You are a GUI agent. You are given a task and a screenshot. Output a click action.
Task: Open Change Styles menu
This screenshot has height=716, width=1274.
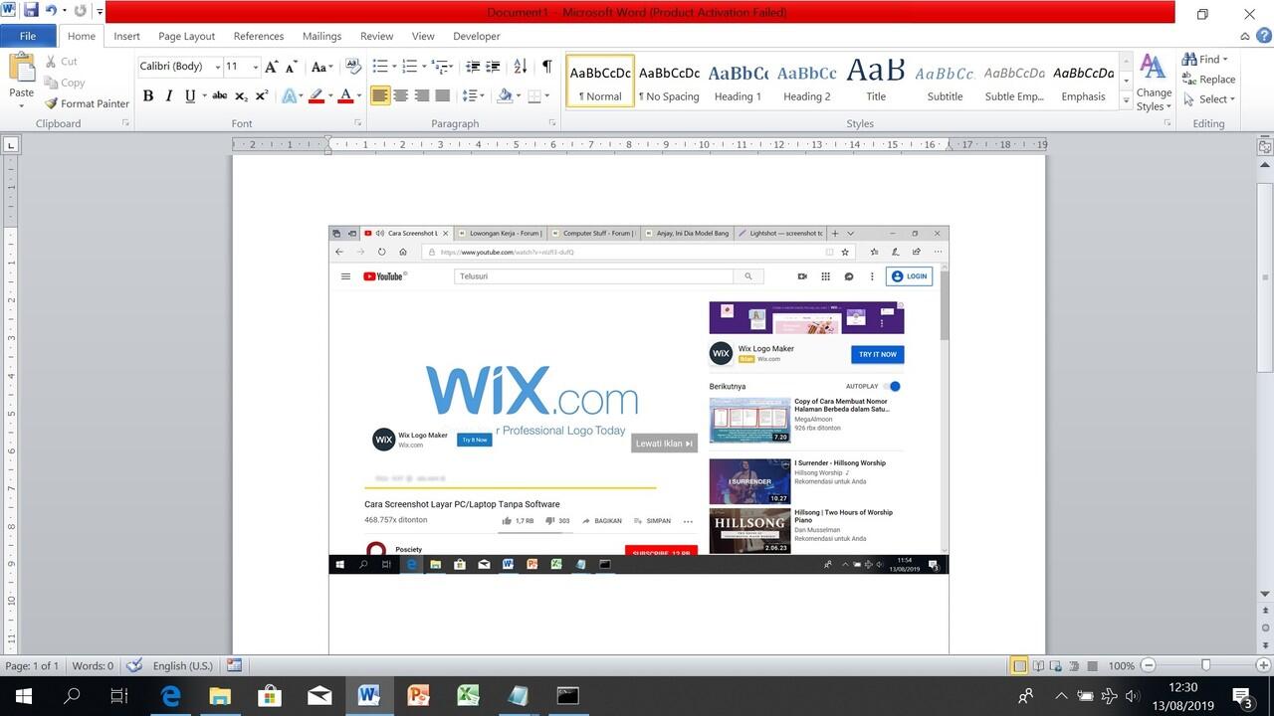1154,83
